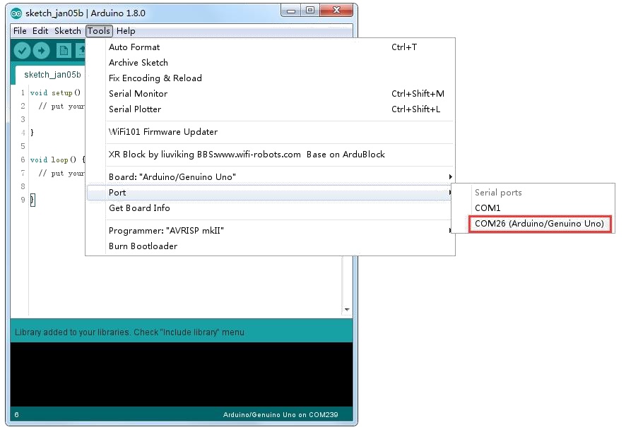The width and height of the screenshot is (626, 427).
Task: Expand the Board: Arduino/Genuino Uno submenu
Action: coord(271,177)
